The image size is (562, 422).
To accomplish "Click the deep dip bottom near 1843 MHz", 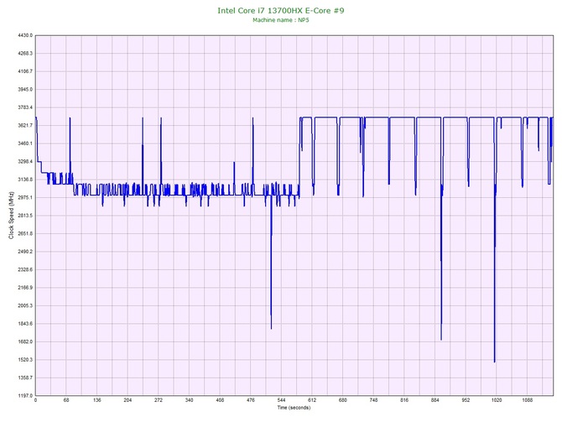I will pos(271,328).
